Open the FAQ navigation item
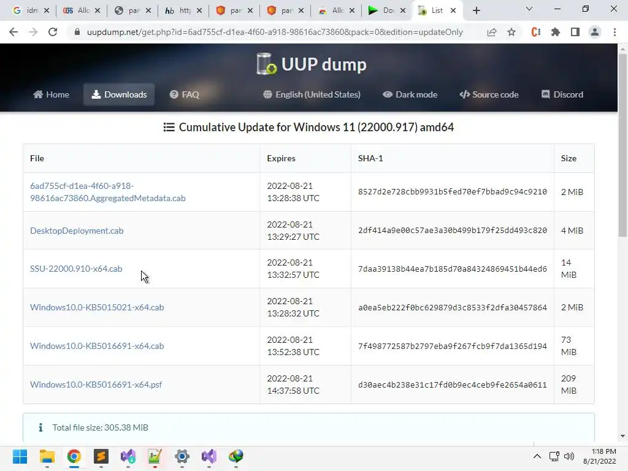 pos(184,94)
